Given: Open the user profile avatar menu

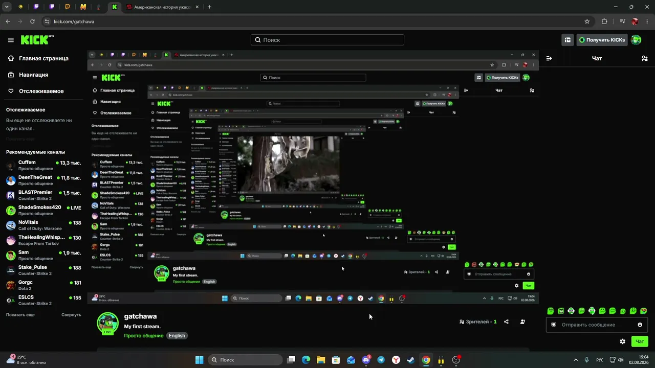Looking at the screenshot, I should pos(636,40).
